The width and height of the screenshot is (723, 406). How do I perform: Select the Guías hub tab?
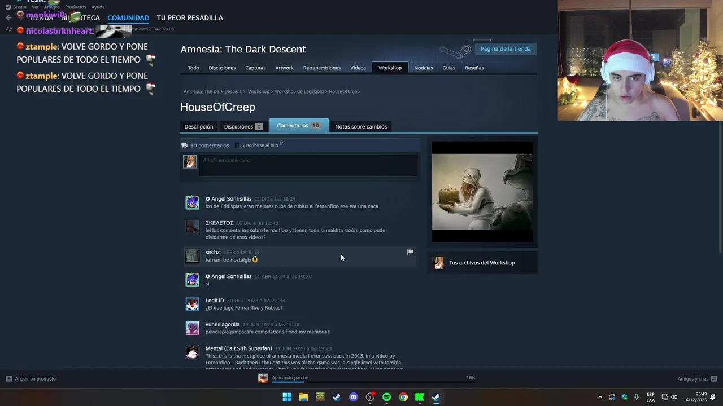tap(449, 68)
